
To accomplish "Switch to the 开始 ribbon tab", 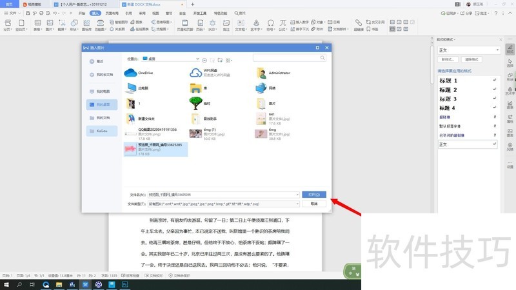I will tap(82, 13).
